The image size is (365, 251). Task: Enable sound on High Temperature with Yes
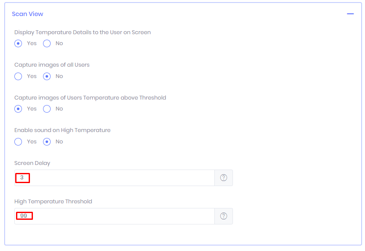point(18,142)
